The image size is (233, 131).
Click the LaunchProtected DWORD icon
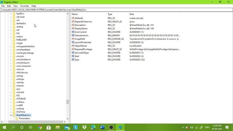click(x=73, y=42)
